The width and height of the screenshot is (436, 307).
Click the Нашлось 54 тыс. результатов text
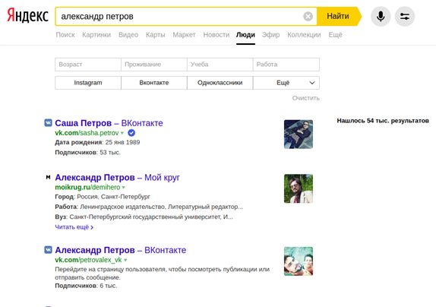coord(383,121)
